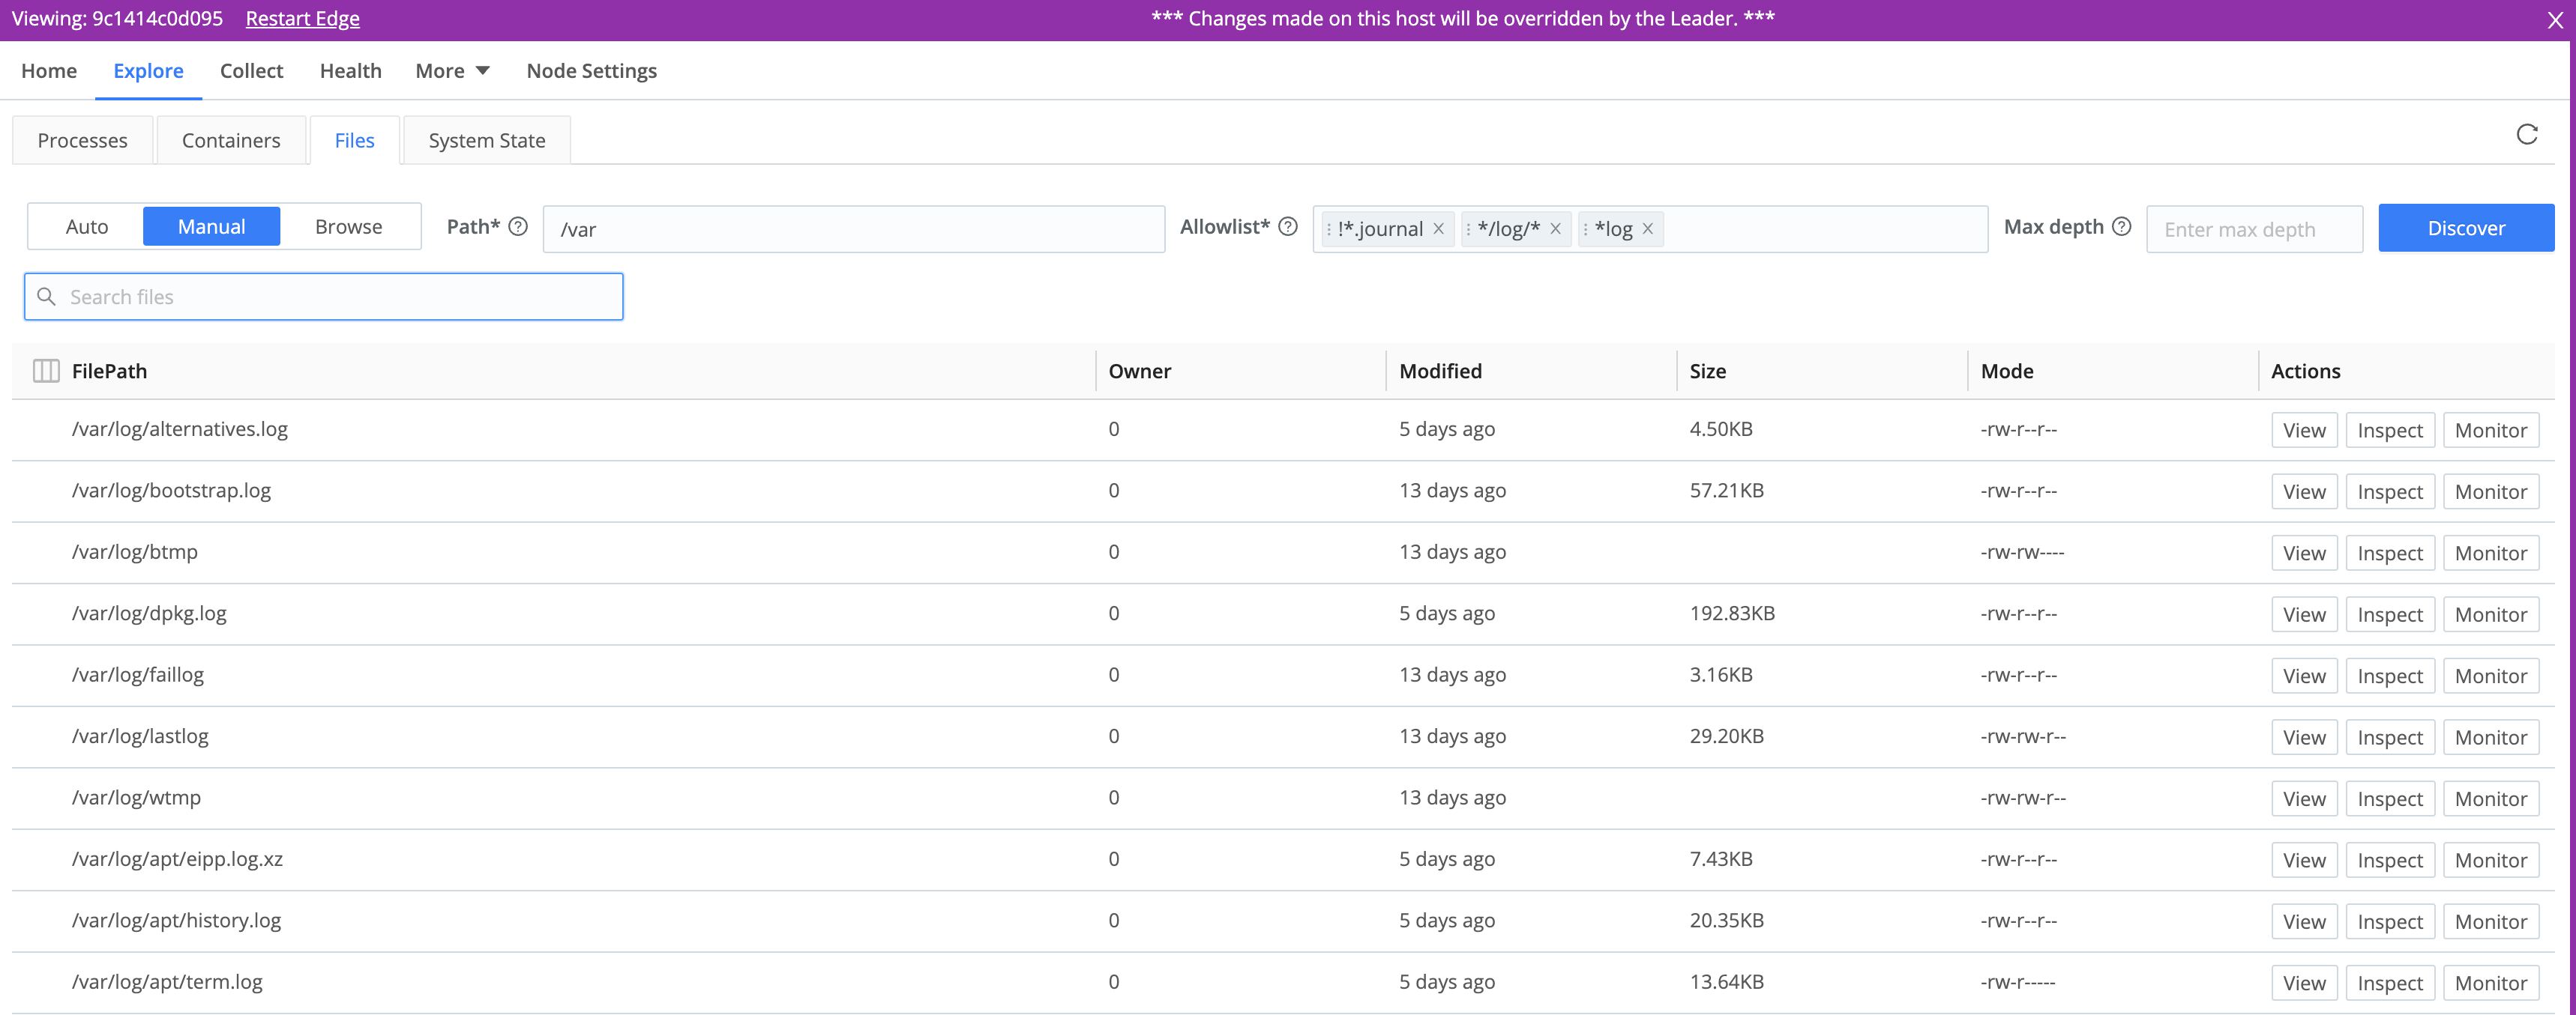Grab the drag handle of *log tag
This screenshot has height=1015, width=2576.
[1585, 228]
